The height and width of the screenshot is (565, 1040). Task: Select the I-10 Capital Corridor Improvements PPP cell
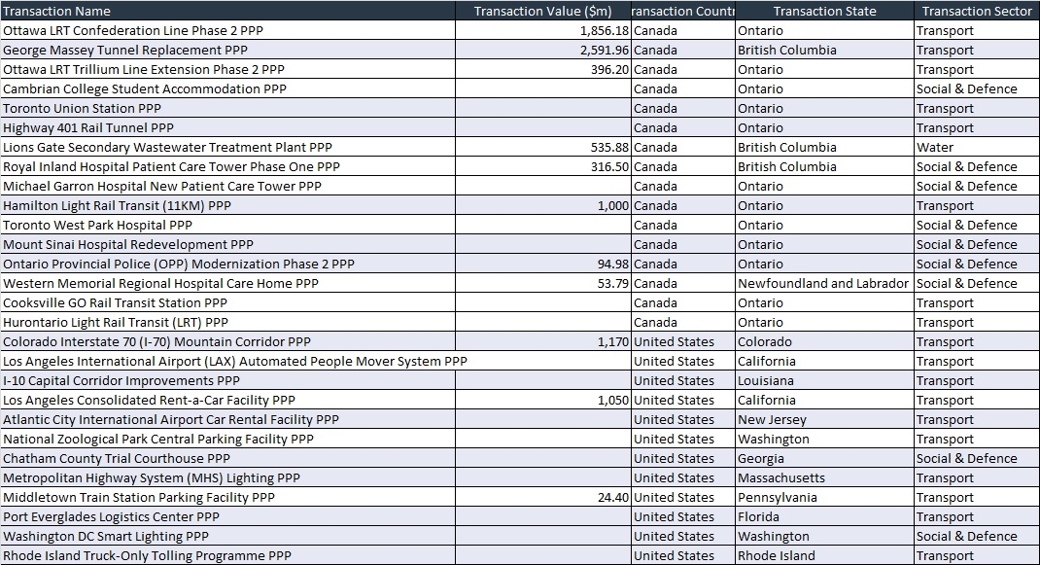click(227, 380)
